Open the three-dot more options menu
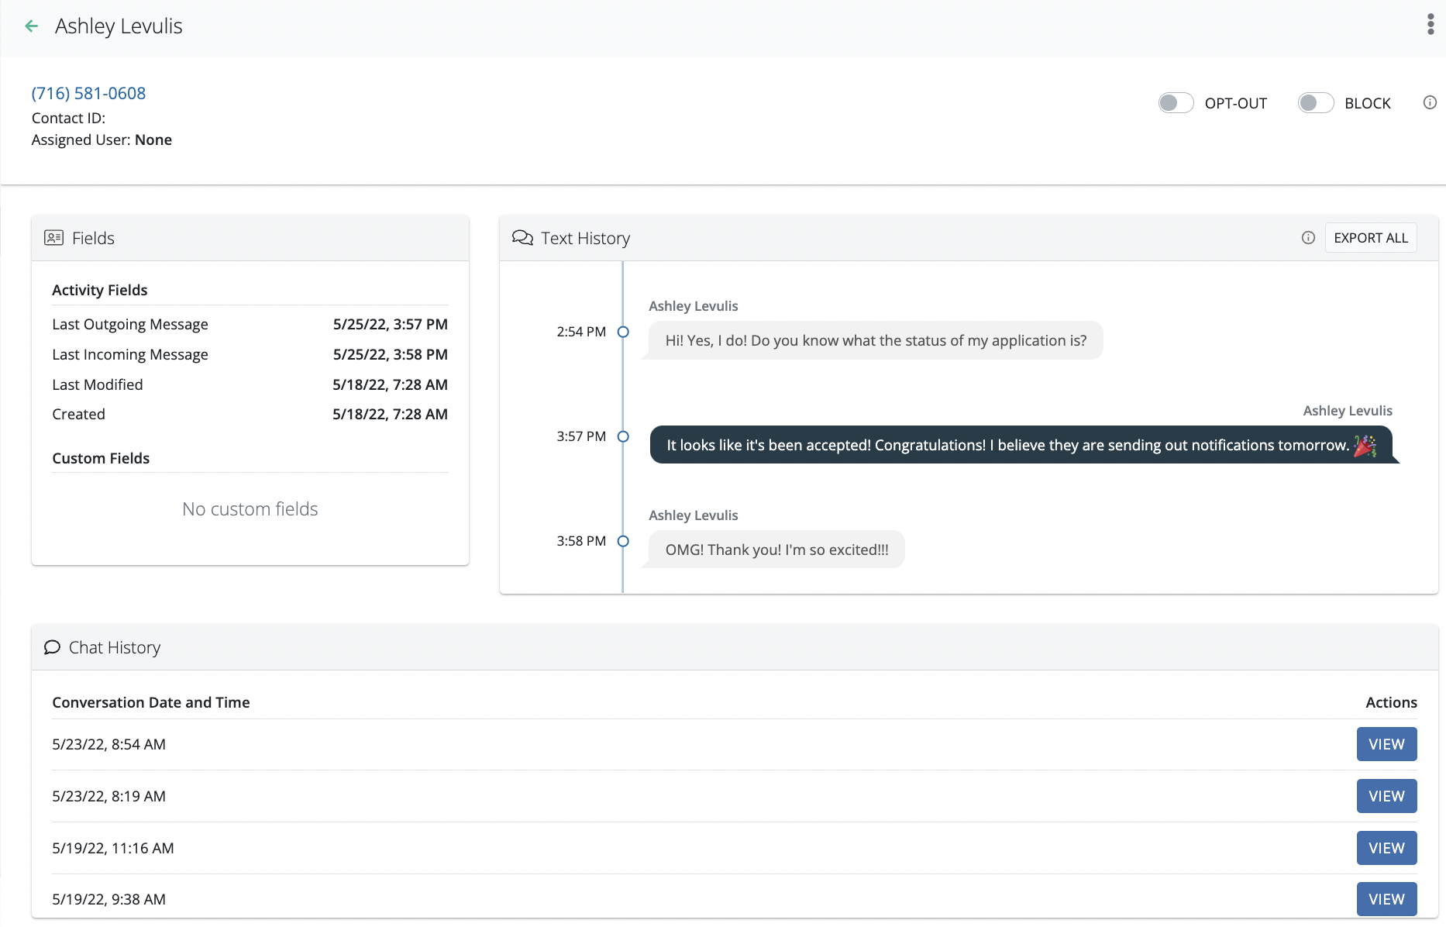 tap(1430, 25)
